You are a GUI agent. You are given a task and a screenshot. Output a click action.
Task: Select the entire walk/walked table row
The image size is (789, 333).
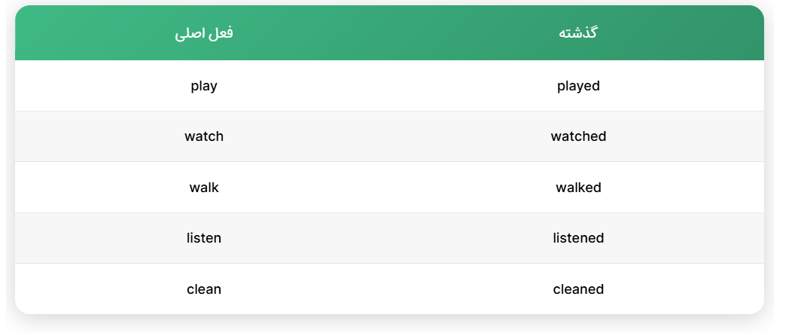389,188
